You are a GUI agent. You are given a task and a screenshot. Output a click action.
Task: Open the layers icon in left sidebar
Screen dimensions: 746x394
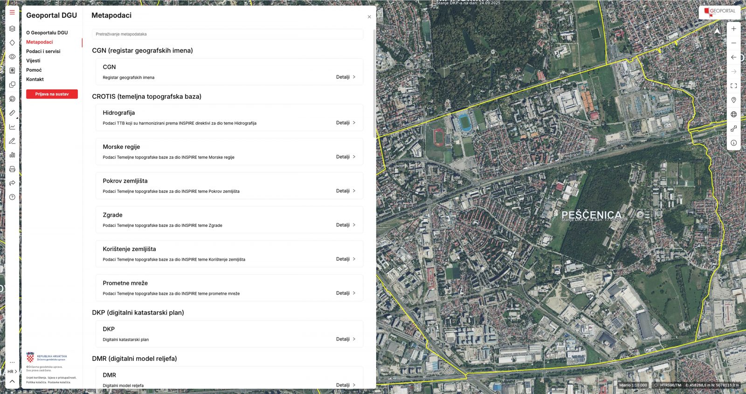12,28
